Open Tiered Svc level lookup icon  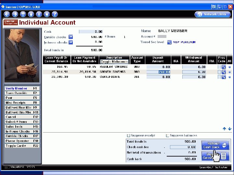[x=169, y=42]
